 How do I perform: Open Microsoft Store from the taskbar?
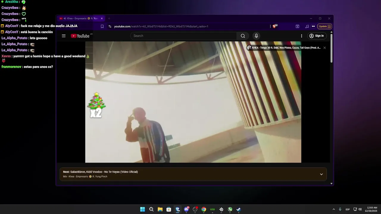pos(169,209)
